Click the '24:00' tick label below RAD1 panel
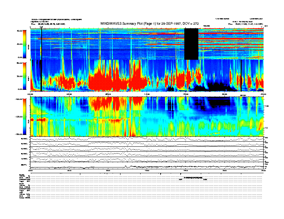Screen dimensions: 284x219 (x=263, y=94)
